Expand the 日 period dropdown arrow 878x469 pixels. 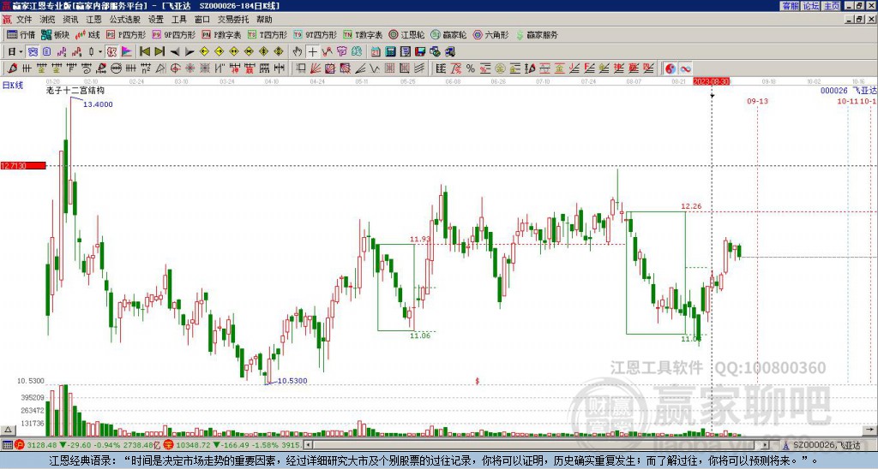(21, 51)
